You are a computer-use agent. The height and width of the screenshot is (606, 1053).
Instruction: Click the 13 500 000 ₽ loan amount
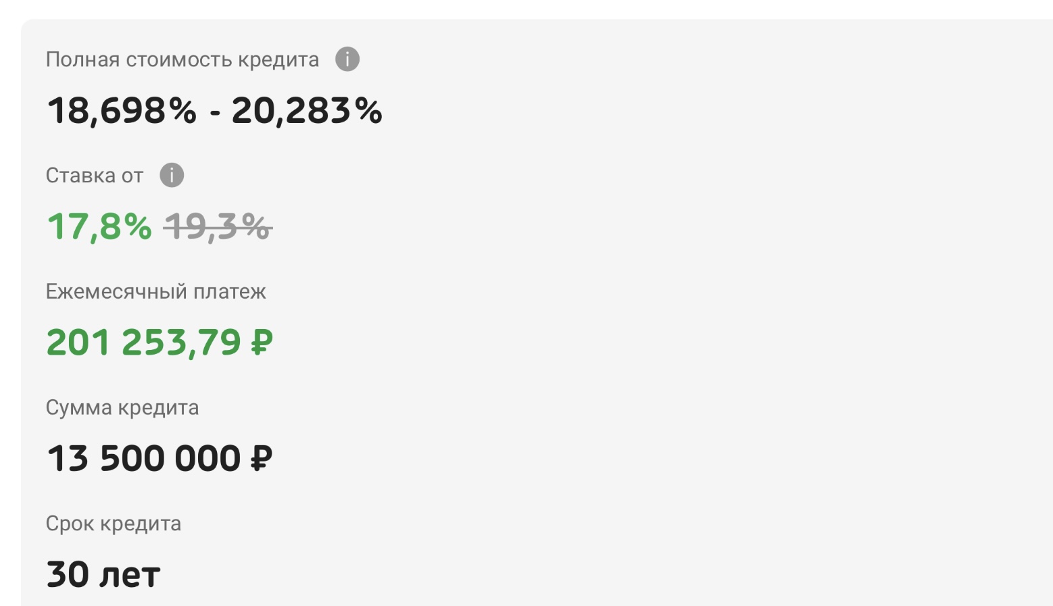coord(160,459)
